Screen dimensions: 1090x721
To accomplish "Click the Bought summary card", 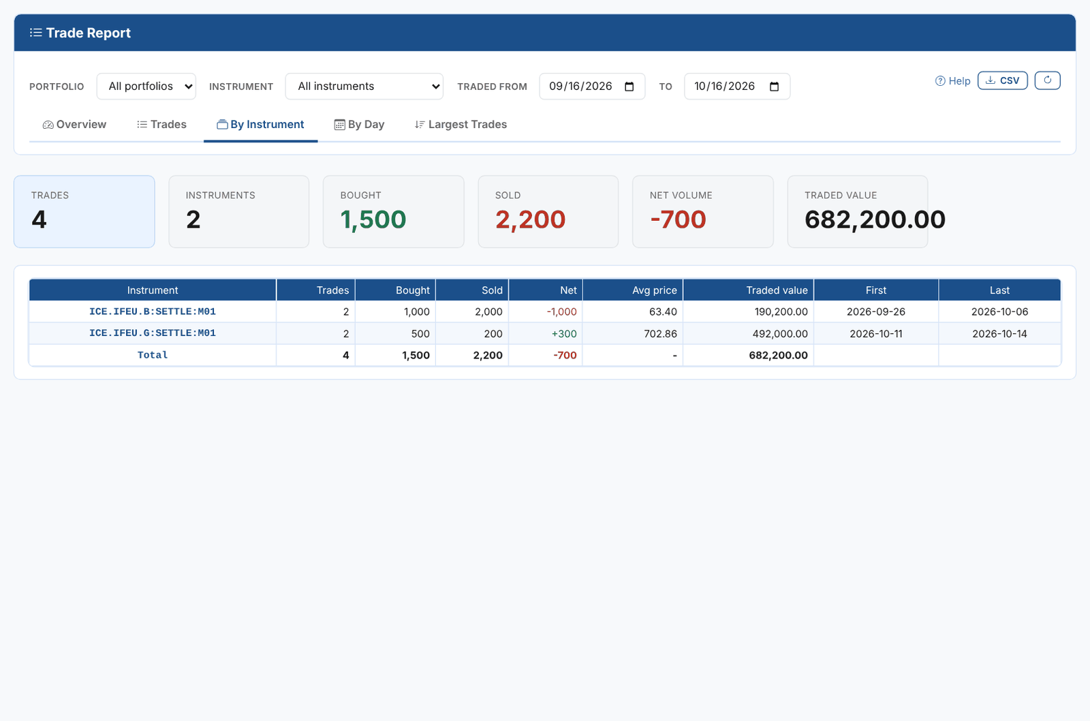I will coord(394,212).
